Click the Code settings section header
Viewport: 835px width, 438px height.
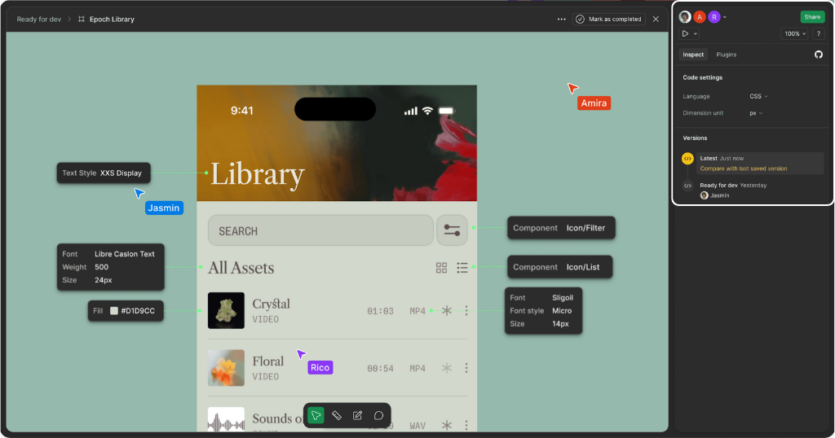coord(702,77)
